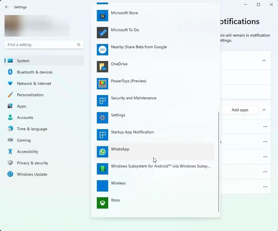The height and width of the screenshot is (231, 278).
Task: Open fifth app row's three-dot menu
Action: tap(265, 186)
